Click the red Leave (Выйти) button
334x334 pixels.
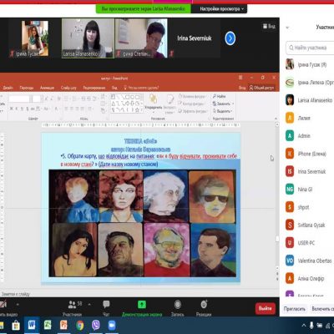tap(266, 308)
